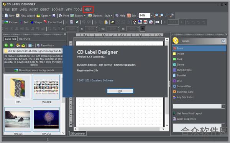The width and height of the screenshot is (230, 143).
Task: Select the fireworks background thumbnail
Action: pos(46,119)
